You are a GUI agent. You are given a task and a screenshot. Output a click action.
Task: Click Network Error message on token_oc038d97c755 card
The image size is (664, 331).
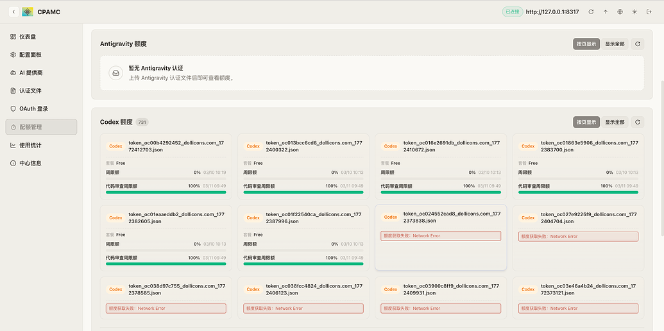pos(166,308)
